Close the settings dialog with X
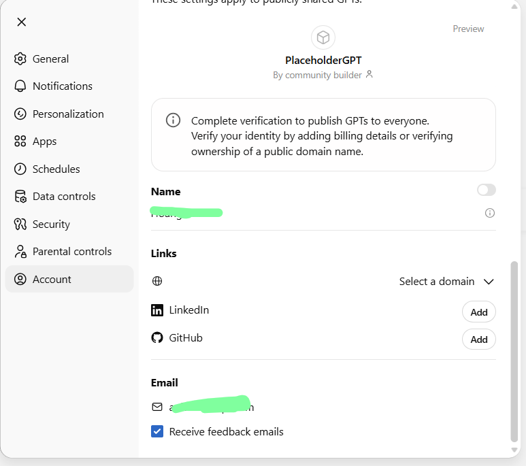526x466 pixels. [22, 22]
